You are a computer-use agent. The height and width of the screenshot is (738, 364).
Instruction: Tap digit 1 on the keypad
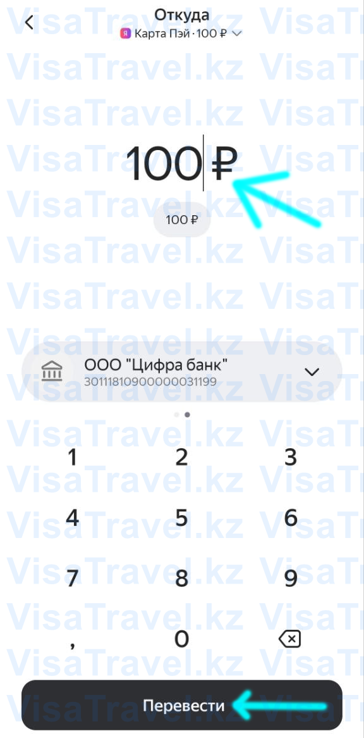[x=72, y=457]
